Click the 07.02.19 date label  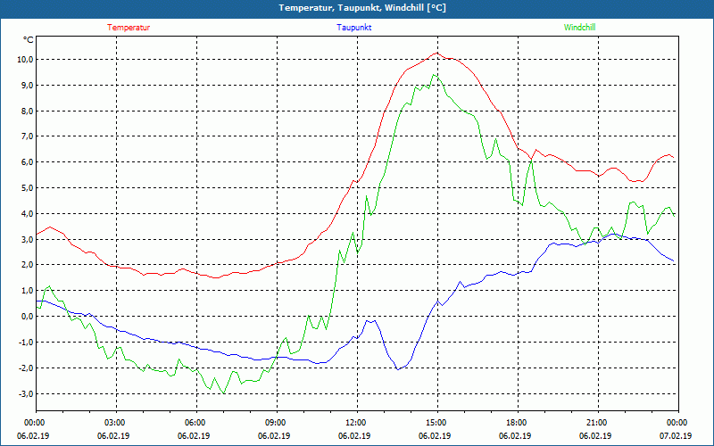tap(676, 436)
